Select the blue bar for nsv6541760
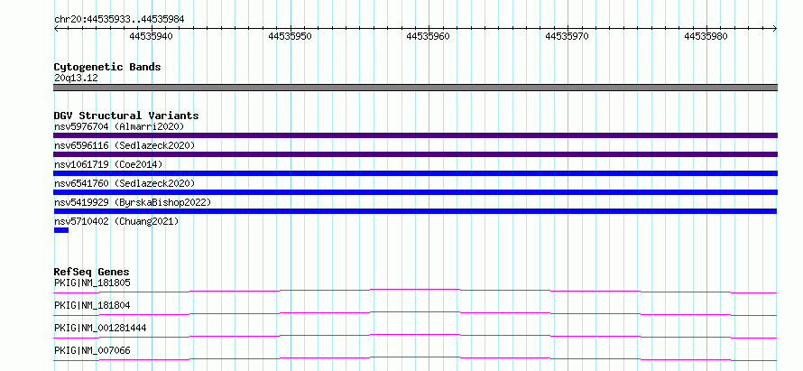This screenshot has height=371, width=803. 415,192
